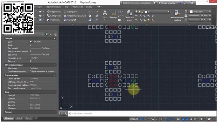This screenshot has height=122, width=218.
Task: Click the Fillet icon in Modify panel
Action: coord(90,16)
